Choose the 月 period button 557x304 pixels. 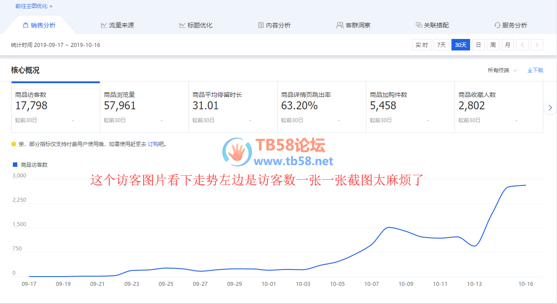pyautogui.click(x=507, y=45)
